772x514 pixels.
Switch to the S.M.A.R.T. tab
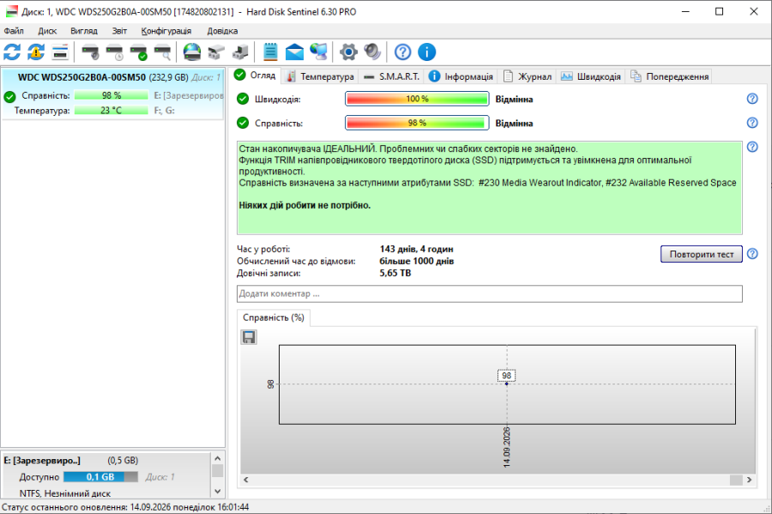pos(391,76)
